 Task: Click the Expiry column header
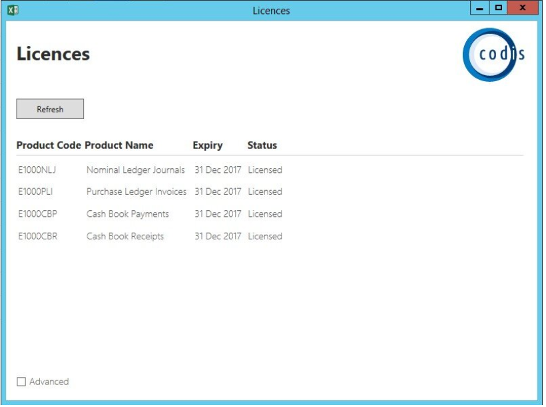(x=208, y=146)
